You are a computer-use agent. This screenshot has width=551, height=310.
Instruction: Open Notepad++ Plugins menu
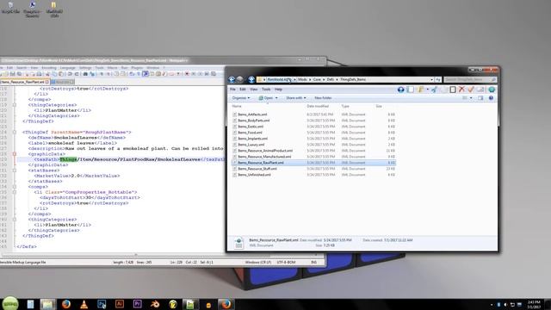click(x=137, y=67)
